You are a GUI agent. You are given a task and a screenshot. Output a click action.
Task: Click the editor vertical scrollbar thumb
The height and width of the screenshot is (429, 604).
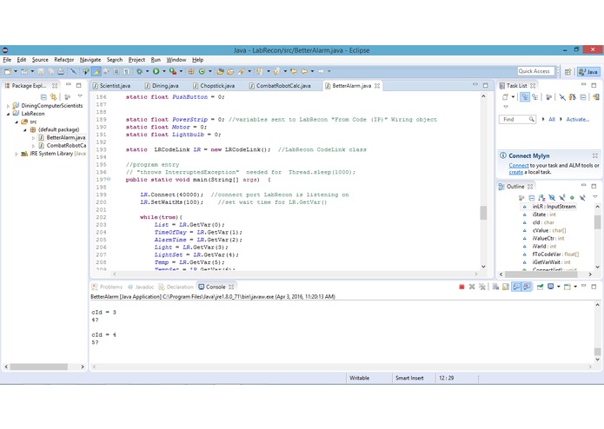tap(483, 213)
